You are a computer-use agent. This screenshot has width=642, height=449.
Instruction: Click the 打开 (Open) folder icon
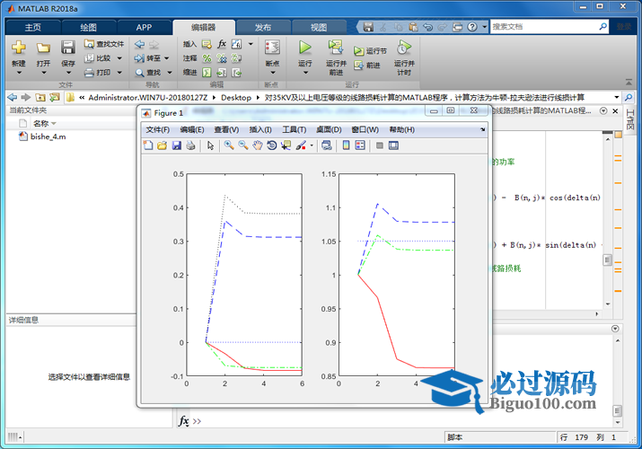point(43,48)
